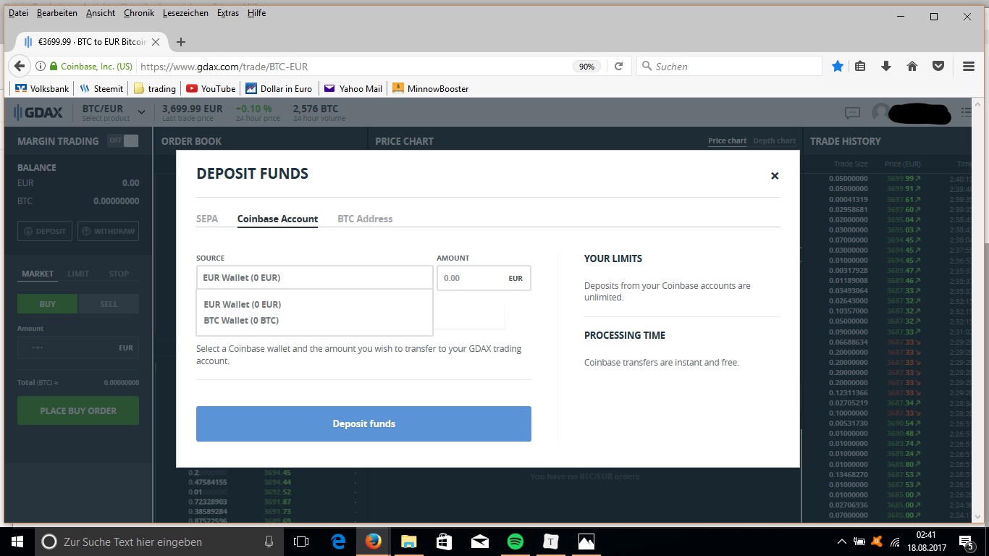Screen dimensions: 989x556
Task: Select the SELL side toggle
Action: tap(108, 303)
